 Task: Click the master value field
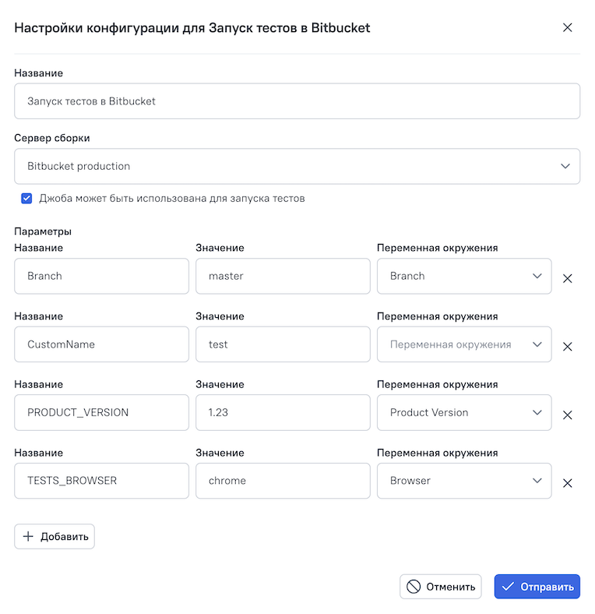coord(283,277)
